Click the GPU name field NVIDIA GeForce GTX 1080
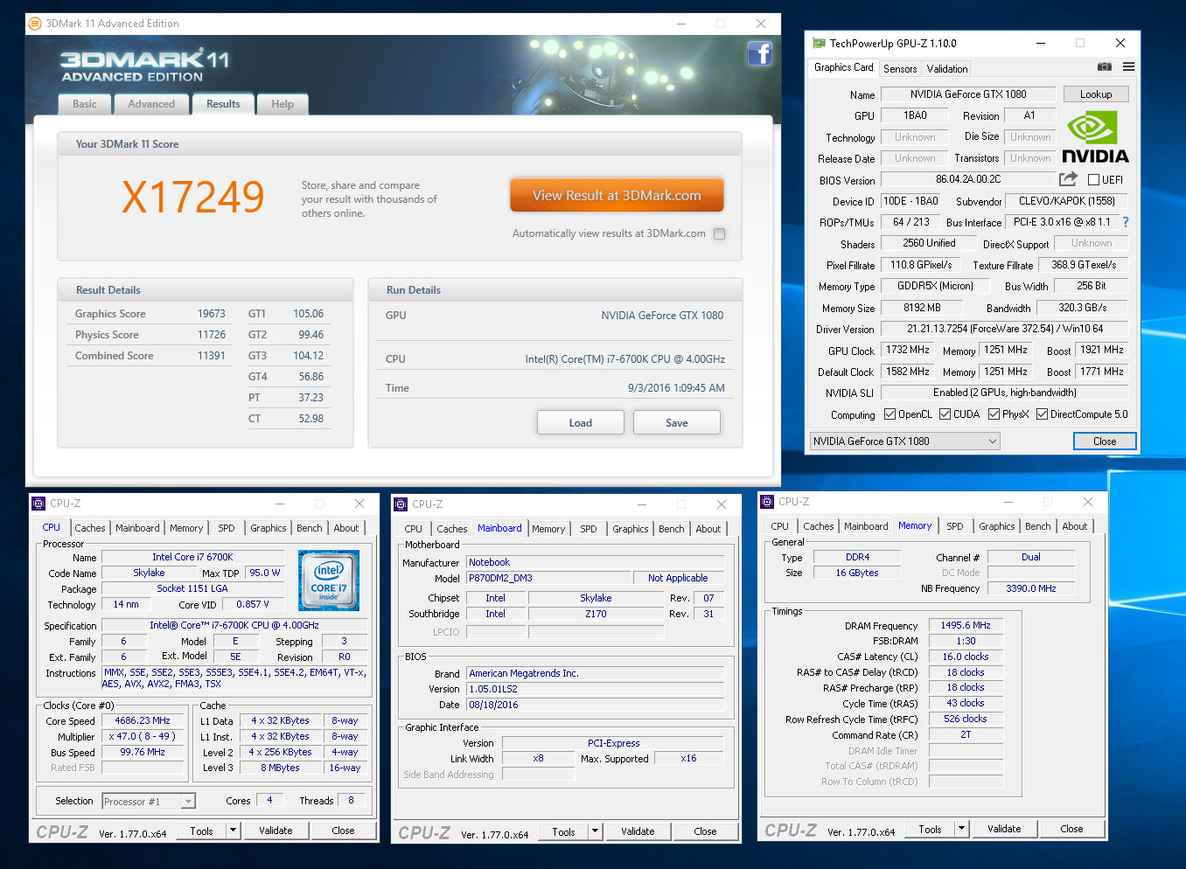The height and width of the screenshot is (869, 1186). 968,94
